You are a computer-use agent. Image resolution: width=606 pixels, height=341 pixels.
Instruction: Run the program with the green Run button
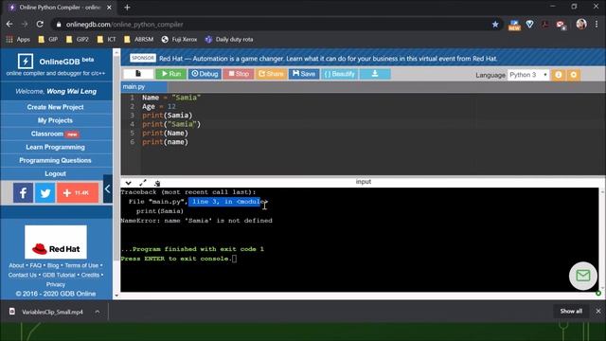click(x=171, y=74)
